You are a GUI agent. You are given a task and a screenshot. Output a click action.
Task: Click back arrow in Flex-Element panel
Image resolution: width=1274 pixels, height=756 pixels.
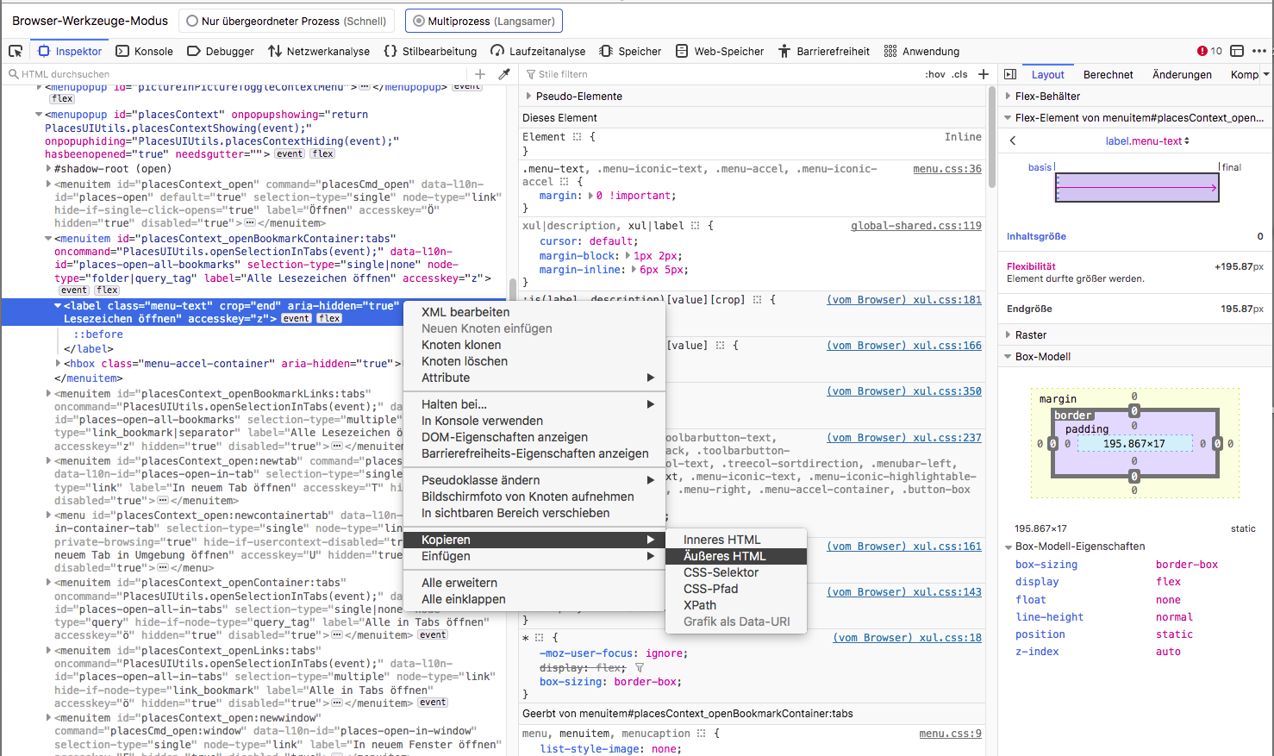coord(1013,141)
